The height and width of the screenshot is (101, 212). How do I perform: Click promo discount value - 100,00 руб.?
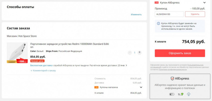198,9
